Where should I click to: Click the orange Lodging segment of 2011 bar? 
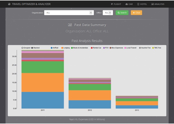(x=43, y=82)
